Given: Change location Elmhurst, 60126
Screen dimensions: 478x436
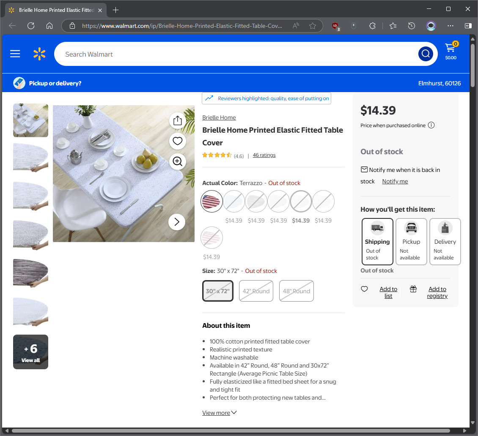Looking at the screenshot, I should pyautogui.click(x=439, y=83).
